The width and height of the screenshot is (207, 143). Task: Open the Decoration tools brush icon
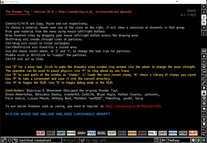point(204,130)
